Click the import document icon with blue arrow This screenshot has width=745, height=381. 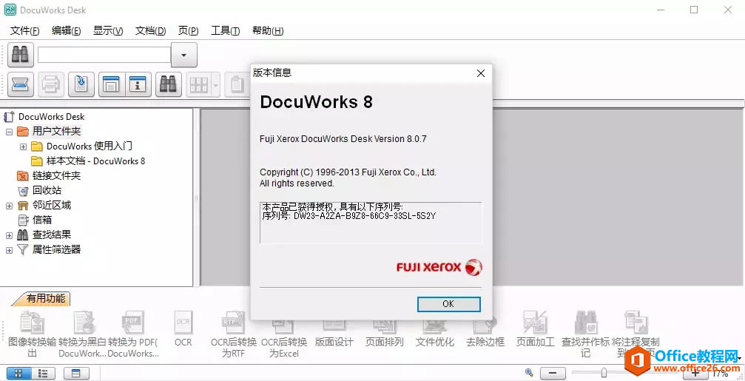[x=81, y=84]
